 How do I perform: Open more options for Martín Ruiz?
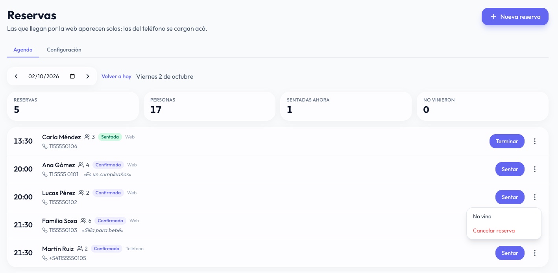pyautogui.click(x=535, y=253)
